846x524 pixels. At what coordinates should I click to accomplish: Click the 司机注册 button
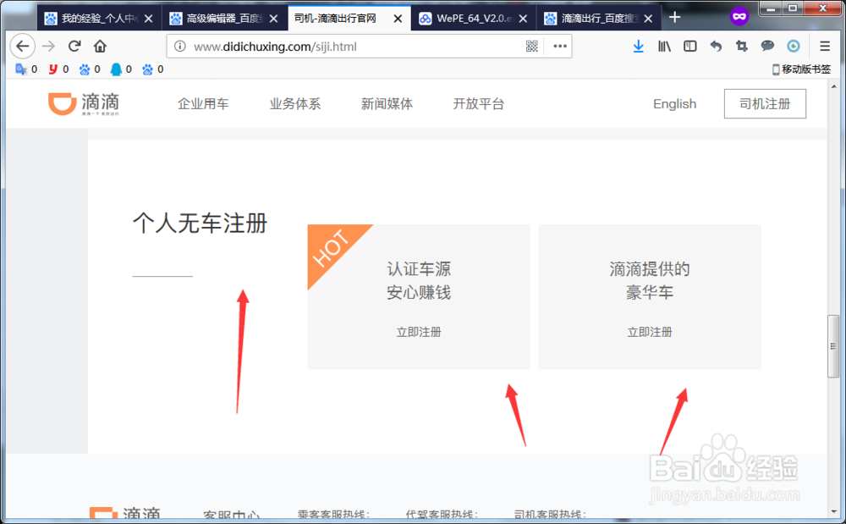[765, 103]
